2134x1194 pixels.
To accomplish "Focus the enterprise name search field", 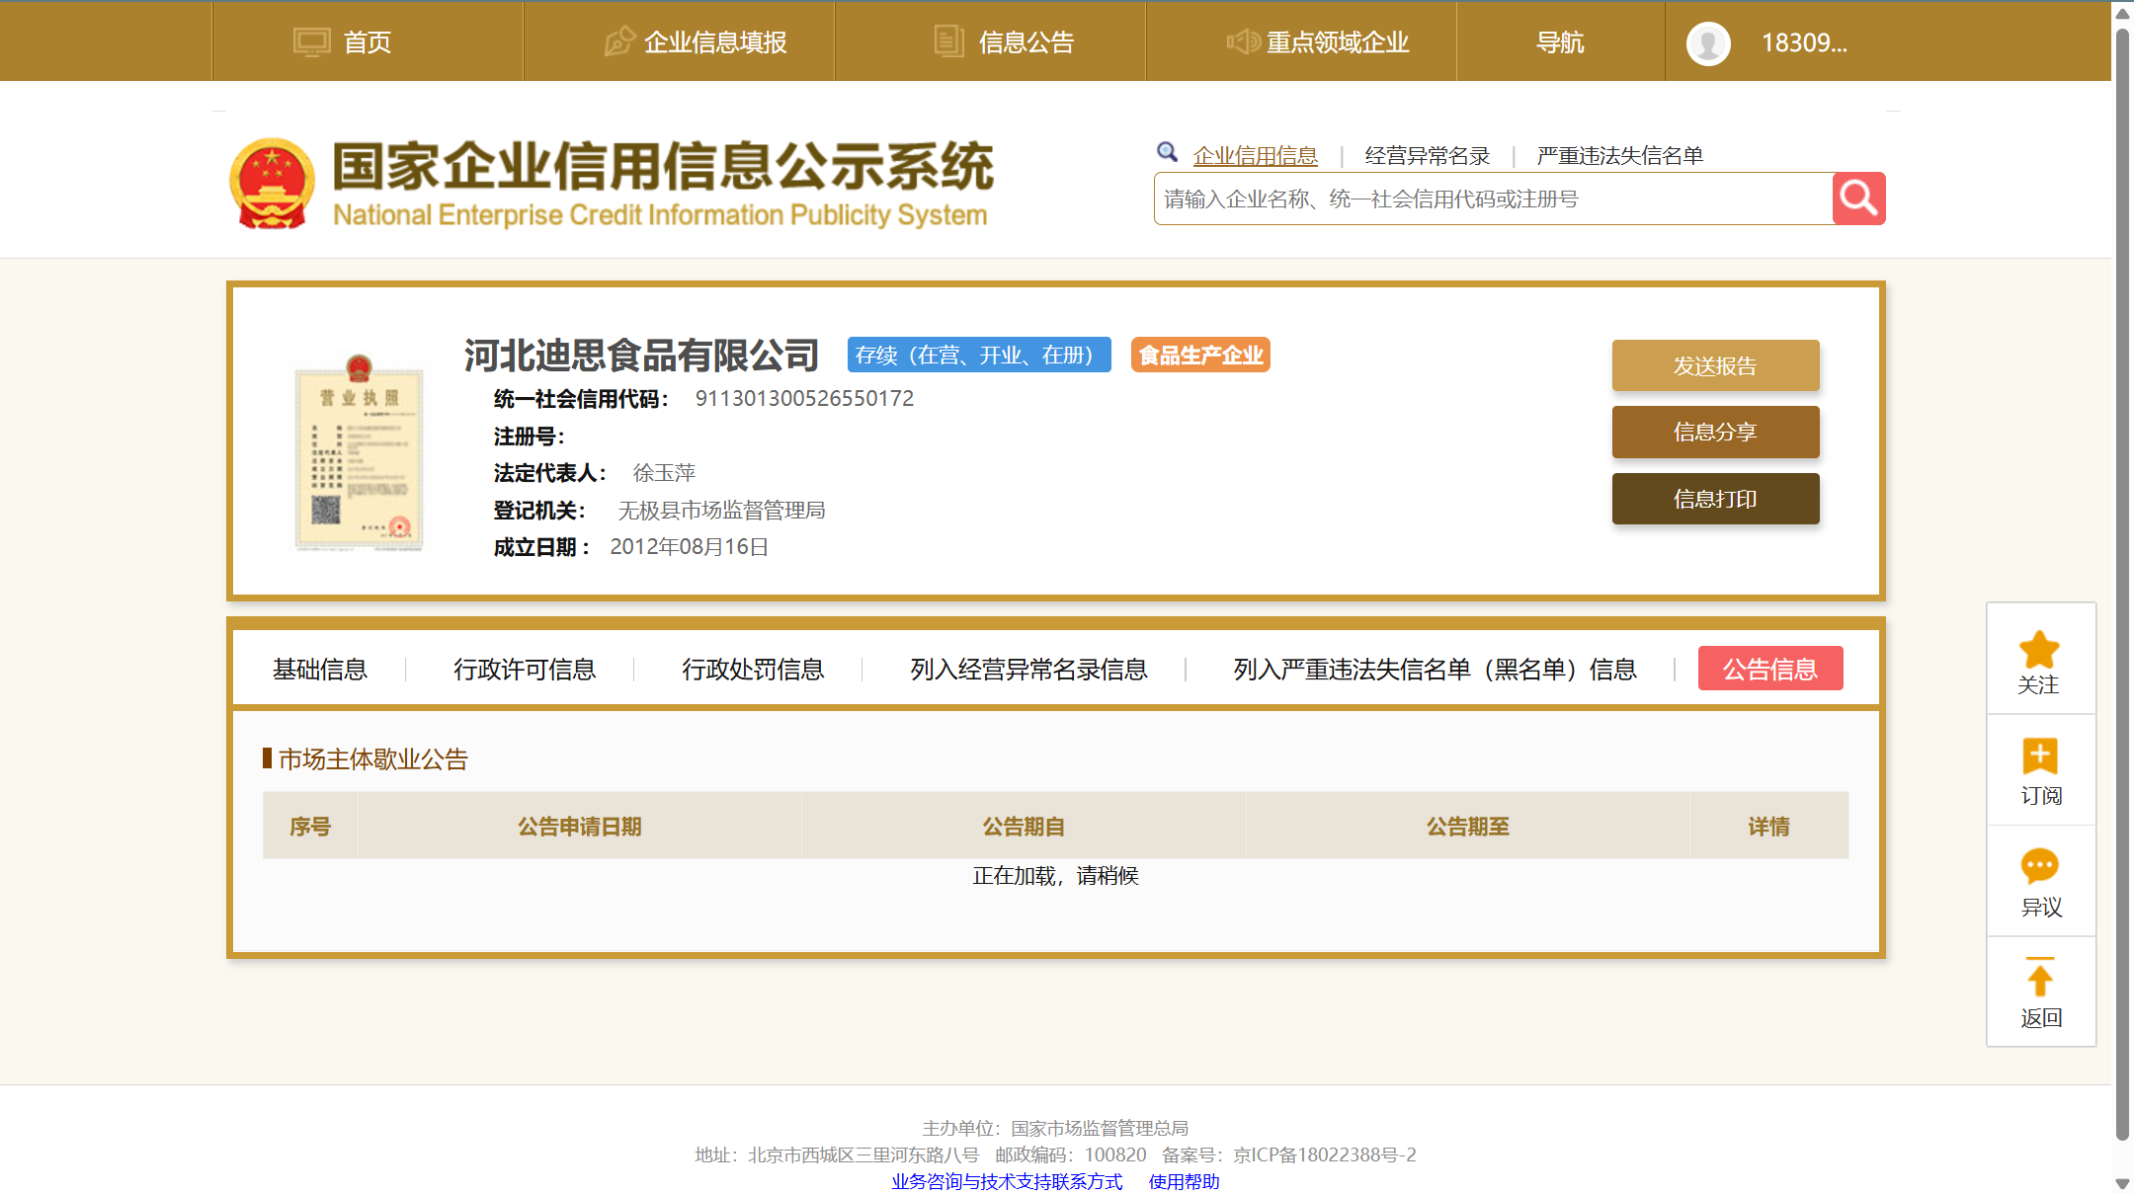I will (x=1493, y=199).
